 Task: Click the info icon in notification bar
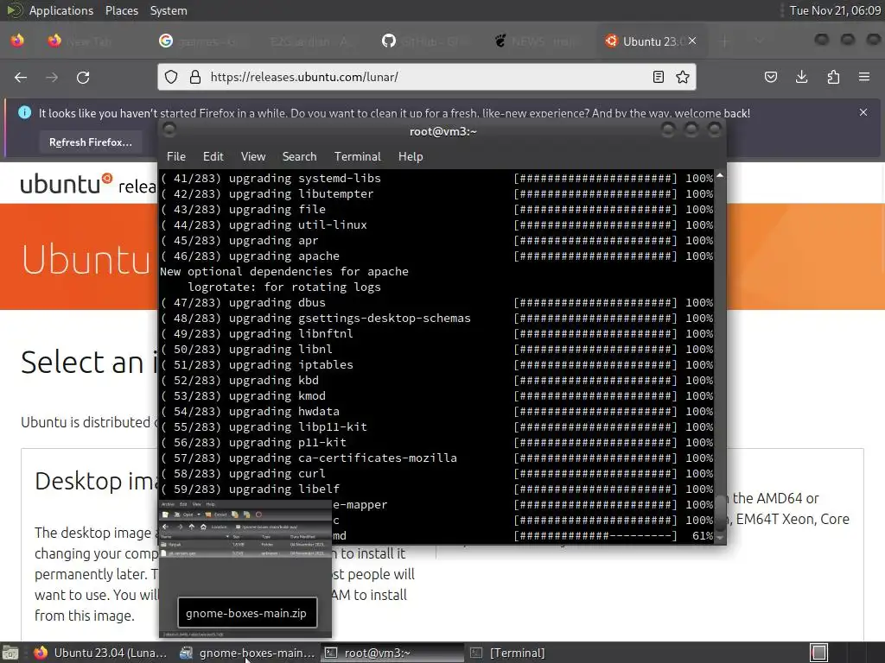click(x=24, y=112)
